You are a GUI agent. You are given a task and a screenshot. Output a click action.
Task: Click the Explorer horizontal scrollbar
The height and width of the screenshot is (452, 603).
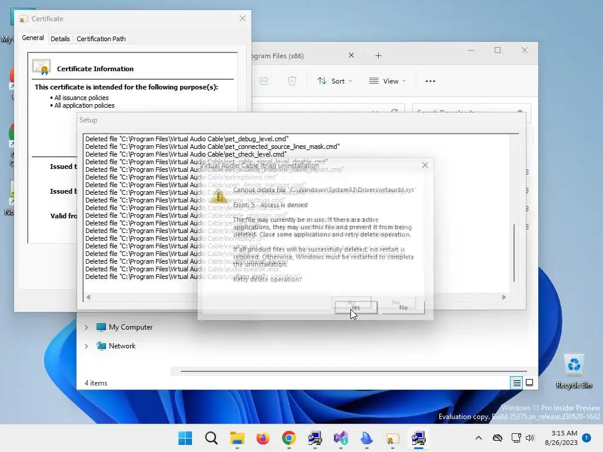click(x=353, y=371)
